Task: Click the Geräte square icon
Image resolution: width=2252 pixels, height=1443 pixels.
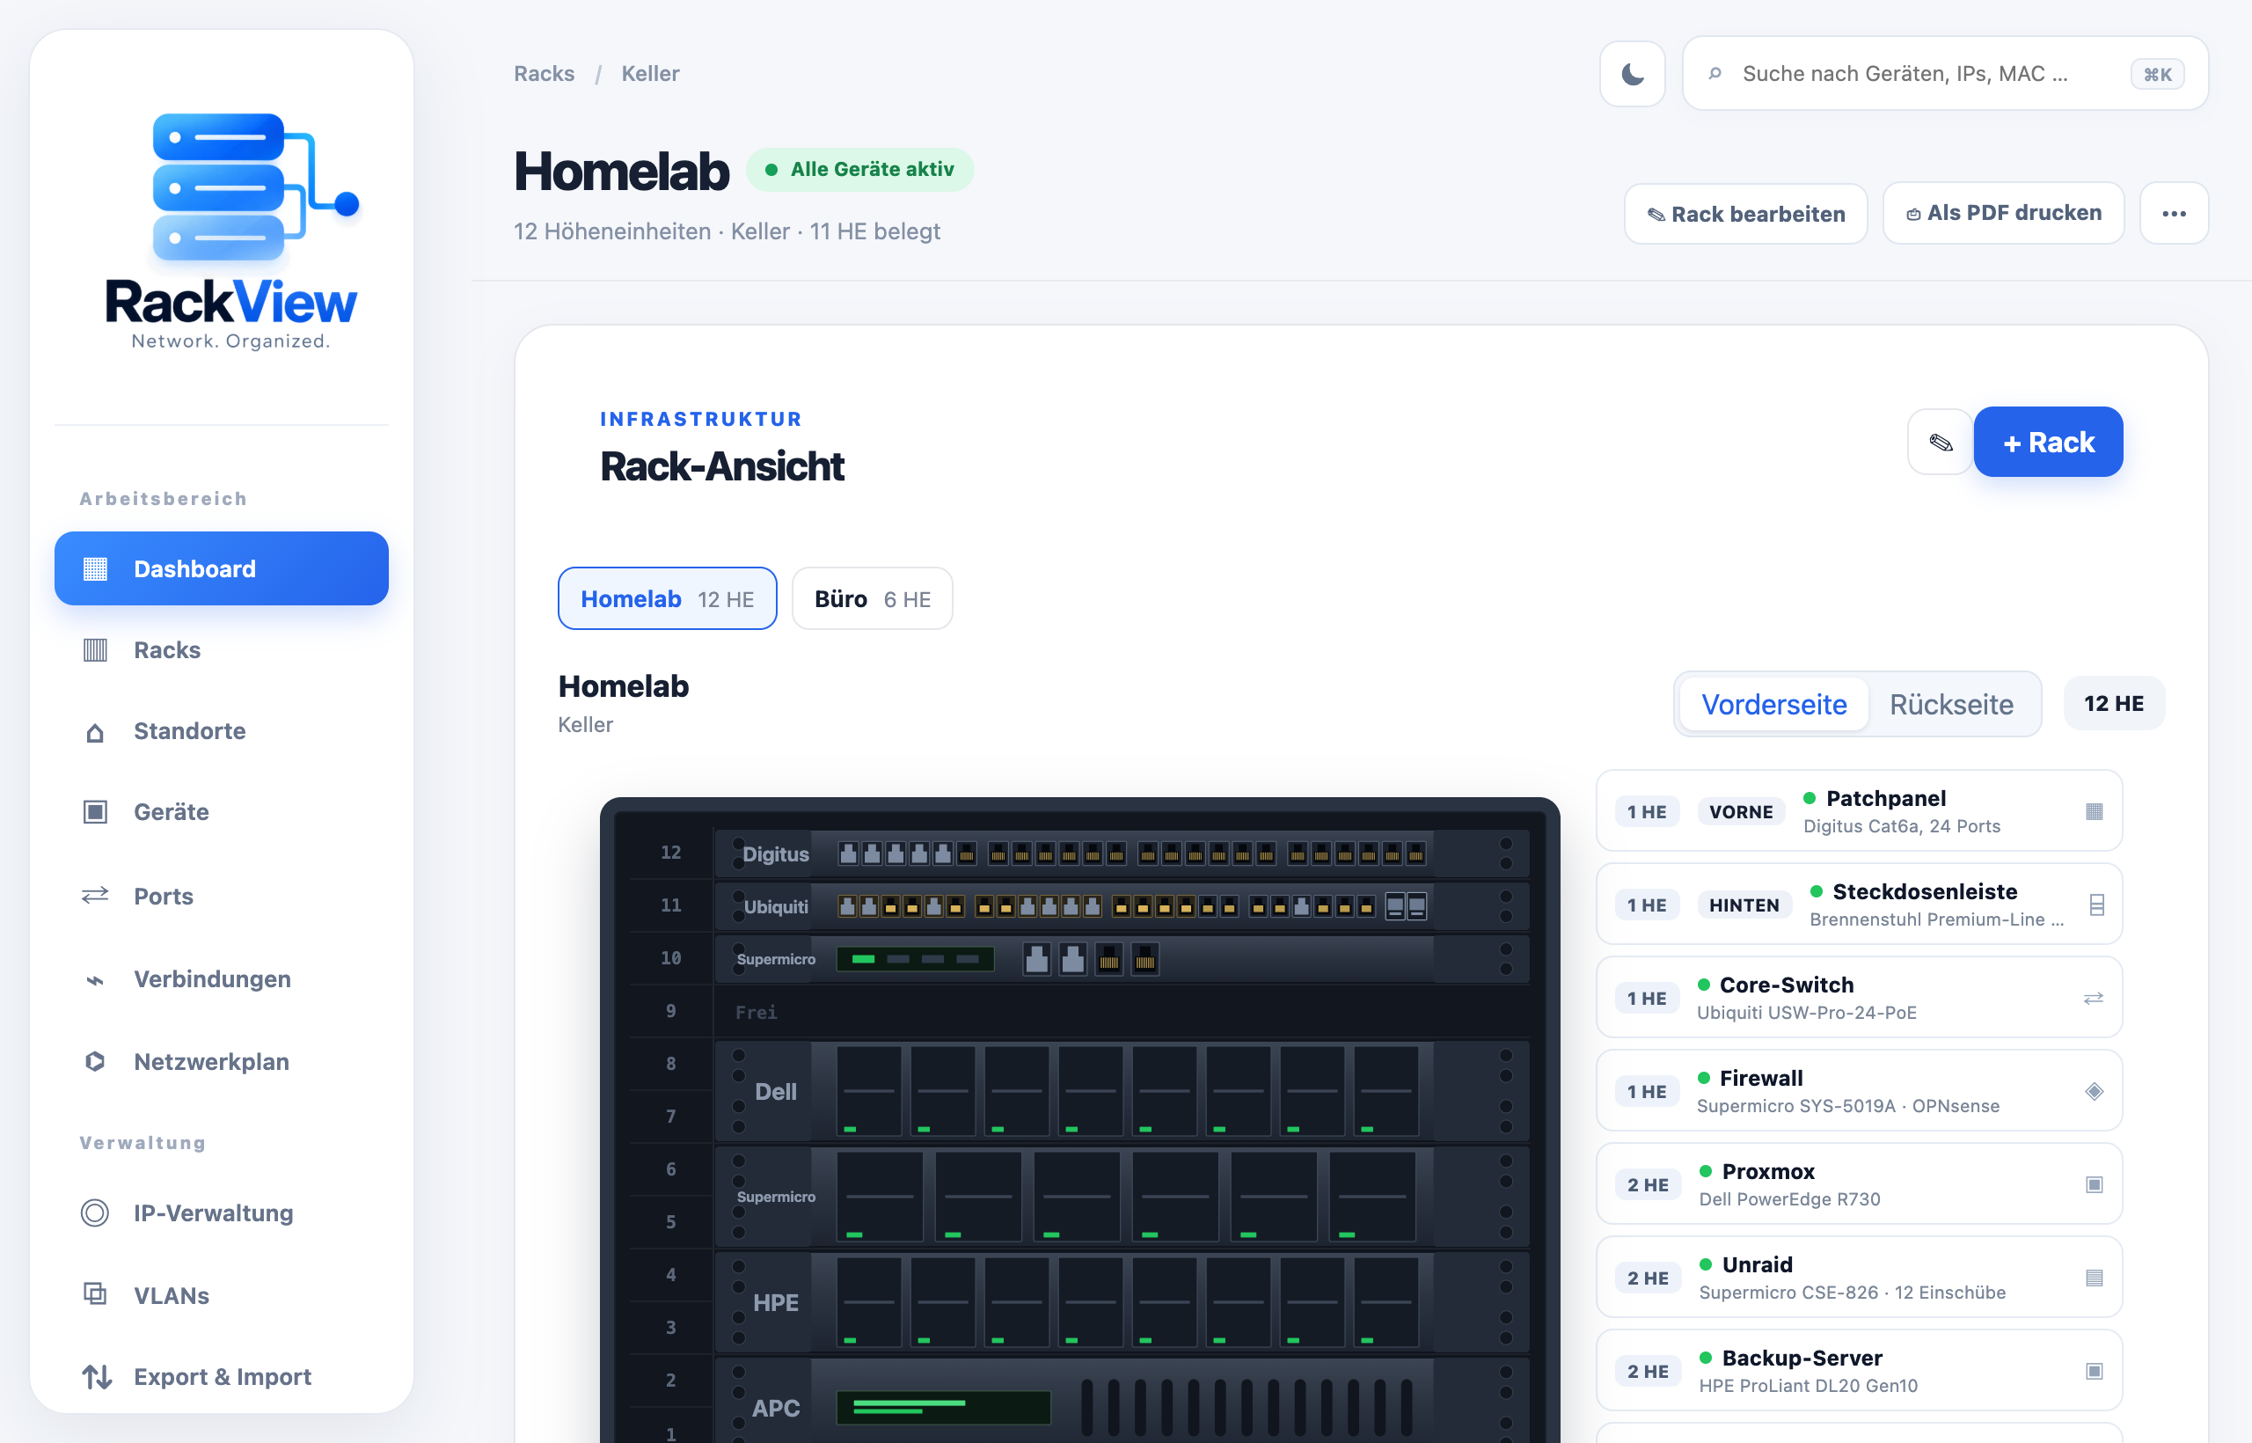Action: 96,812
